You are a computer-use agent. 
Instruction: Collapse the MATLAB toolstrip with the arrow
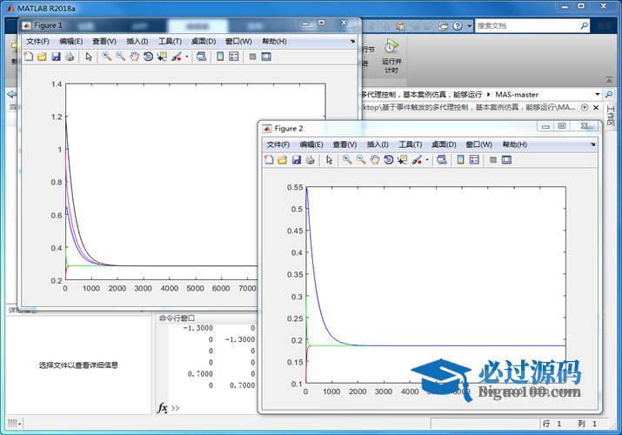[x=609, y=80]
